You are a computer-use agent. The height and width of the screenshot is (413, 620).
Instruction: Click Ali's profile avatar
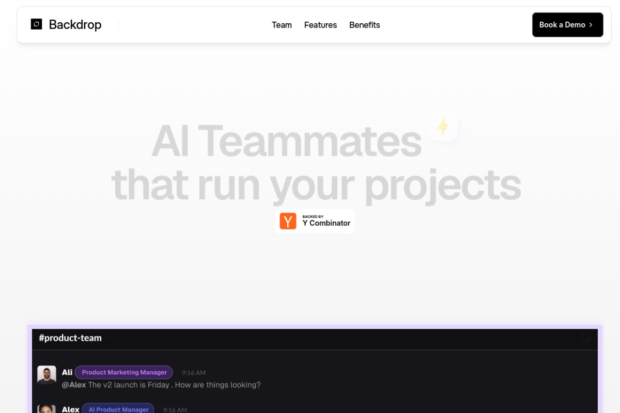coord(47,375)
